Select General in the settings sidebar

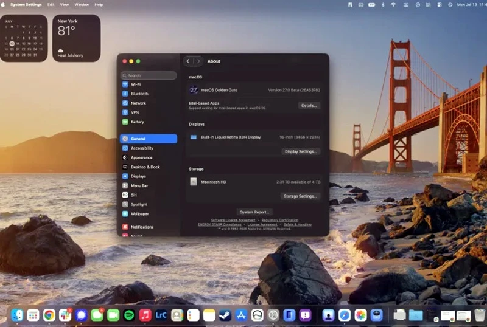149,139
